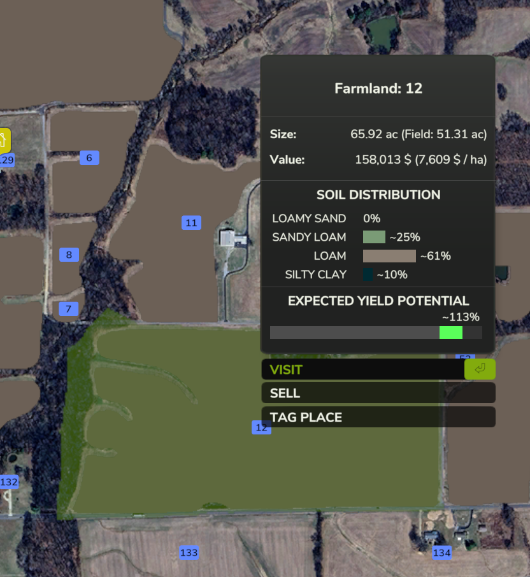Click the Loam brown color bar
The image size is (530, 577).
[x=389, y=256]
